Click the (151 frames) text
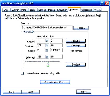Viewport: 110px width, 96px height. click(x=76, y=51)
